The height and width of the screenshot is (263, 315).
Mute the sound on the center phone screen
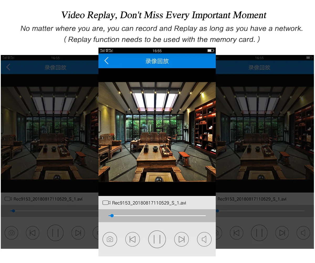(x=204, y=239)
